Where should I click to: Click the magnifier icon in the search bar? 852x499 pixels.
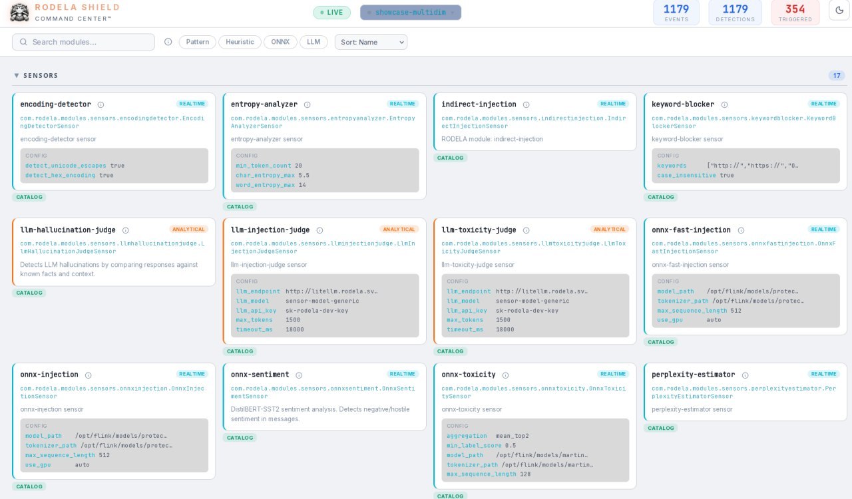23,42
